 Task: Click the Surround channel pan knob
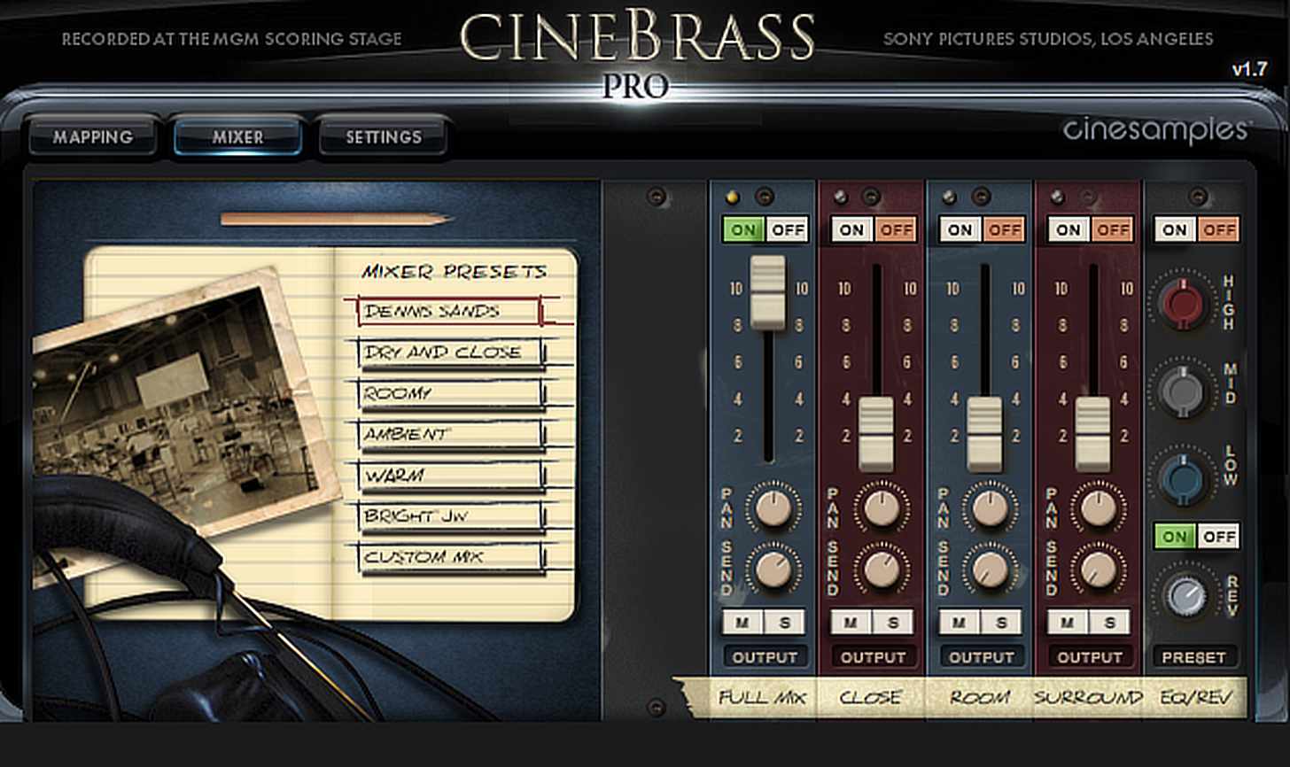(x=1099, y=508)
